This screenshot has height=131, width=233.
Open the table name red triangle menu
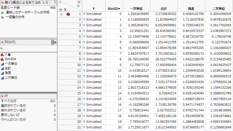[x=2, y=3]
